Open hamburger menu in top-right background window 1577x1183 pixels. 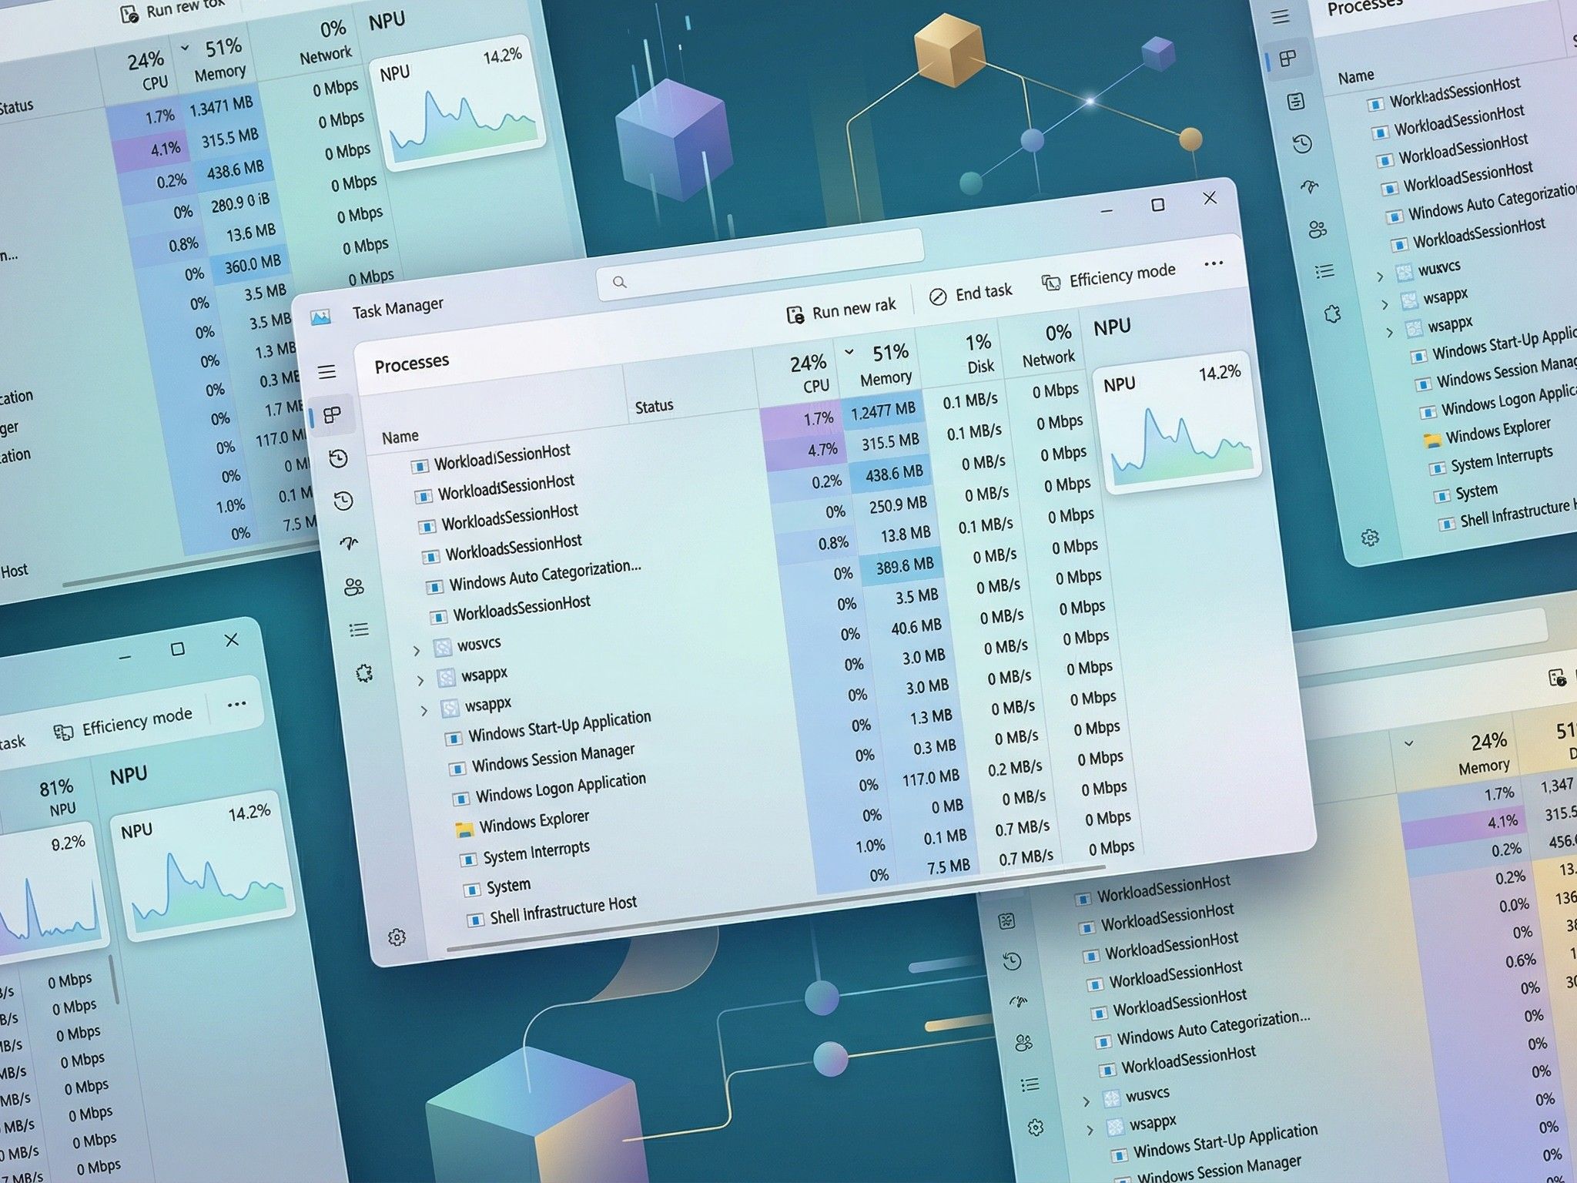1280,16
